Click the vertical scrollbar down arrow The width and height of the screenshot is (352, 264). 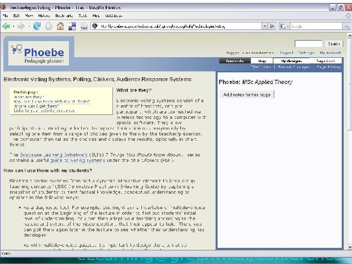pos(350,247)
